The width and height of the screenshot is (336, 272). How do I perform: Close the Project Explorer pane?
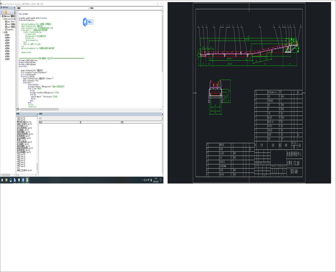[14, 8]
